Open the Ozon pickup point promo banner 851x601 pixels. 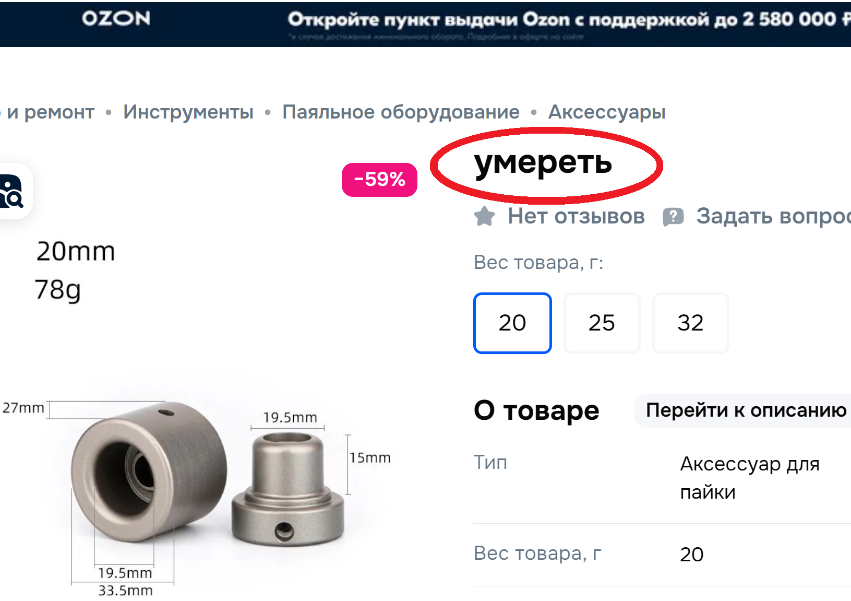(569, 24)
